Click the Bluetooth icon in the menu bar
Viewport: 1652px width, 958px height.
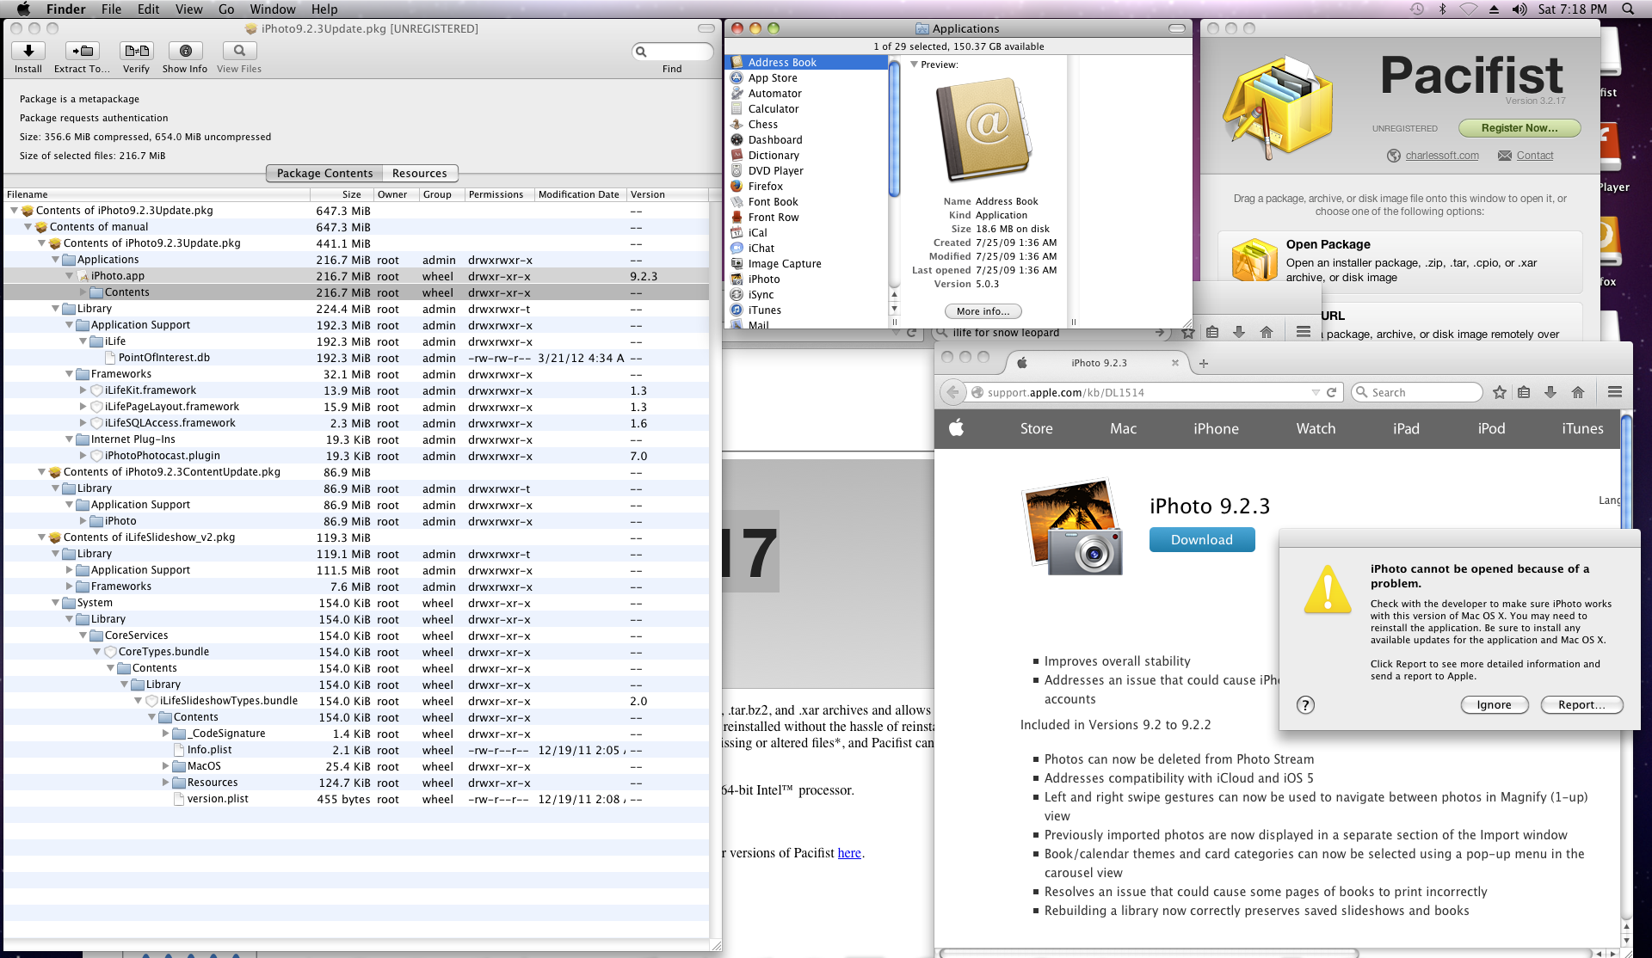[x=1442, y=9]
